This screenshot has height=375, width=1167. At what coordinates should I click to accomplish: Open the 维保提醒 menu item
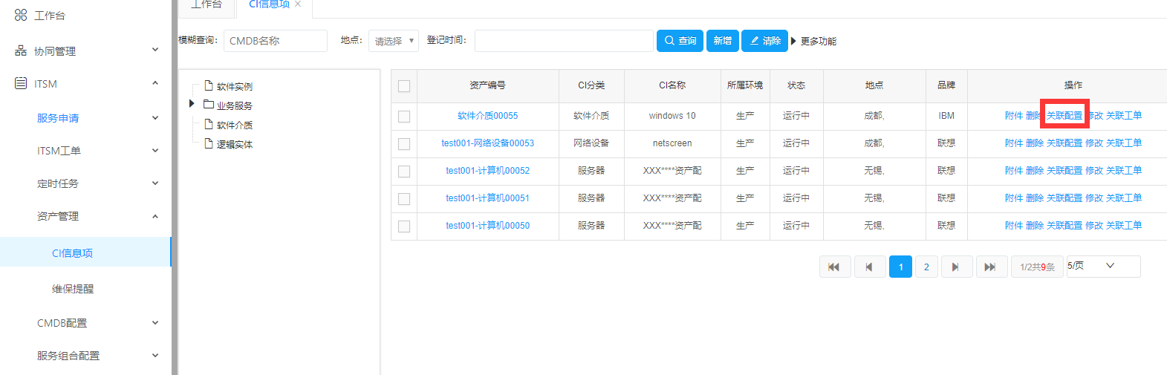pyautogui.click(x=73, y=289)
